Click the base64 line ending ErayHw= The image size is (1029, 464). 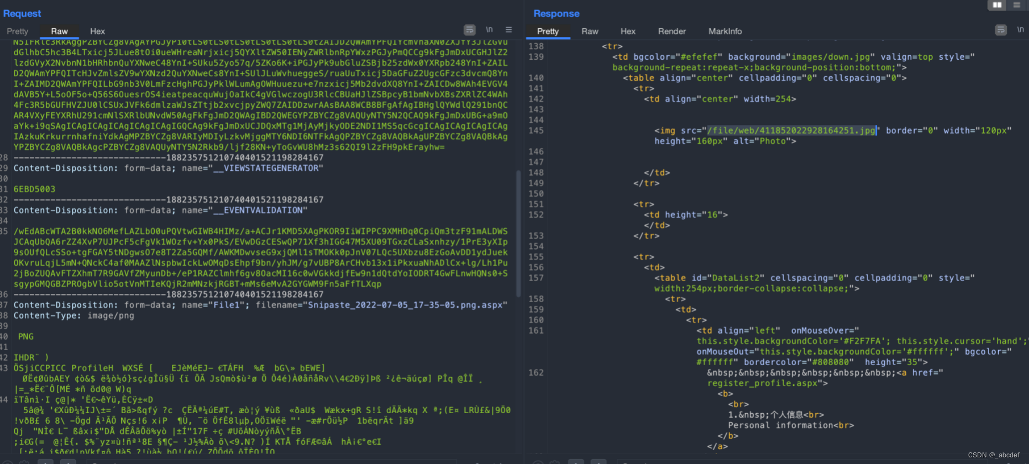(229, 147)
